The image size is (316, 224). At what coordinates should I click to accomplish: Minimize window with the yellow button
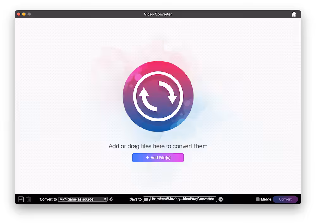[x=24, y=14]
